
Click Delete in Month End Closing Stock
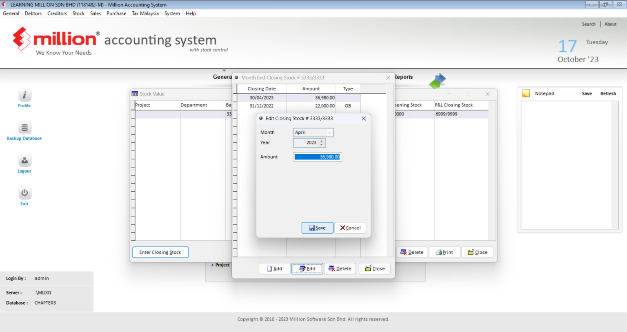coord(340,269)
